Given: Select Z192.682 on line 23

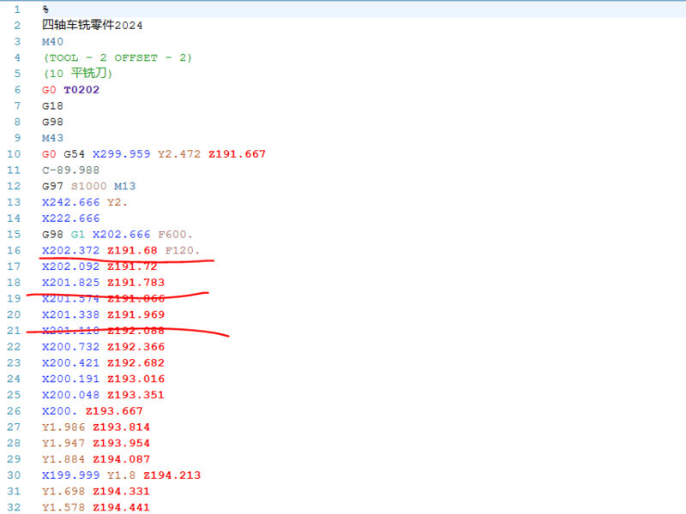Looking at the screenshot, I should click(136, 362).
